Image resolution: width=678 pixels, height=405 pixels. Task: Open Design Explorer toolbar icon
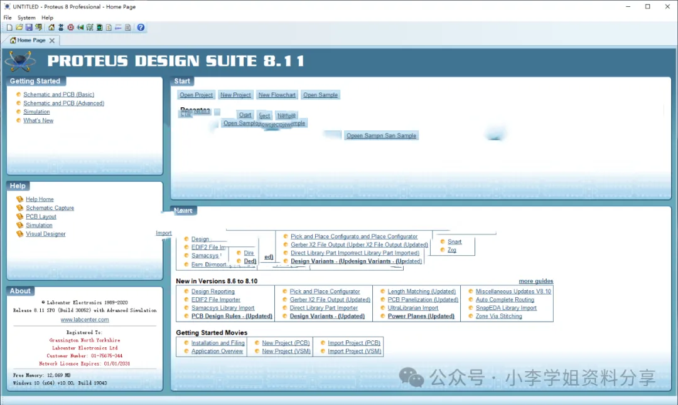pos(99,27)
